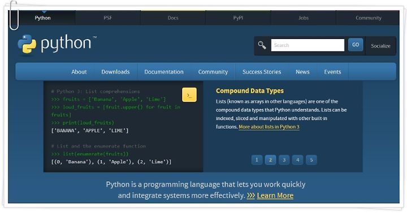Follow the Learn More link

coord(275,195)
